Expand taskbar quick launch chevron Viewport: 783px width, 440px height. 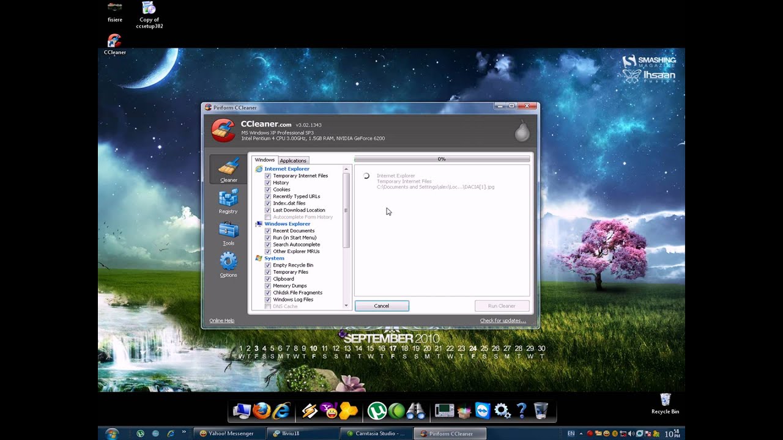tap(184, 432)
